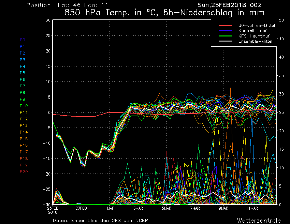Select the P17 ensemble member label
290x224 pixels.
tap(24, 152)
